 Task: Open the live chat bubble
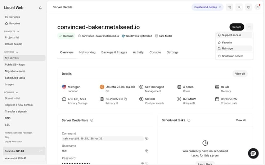pyautogui.click(x=253, y=154)
